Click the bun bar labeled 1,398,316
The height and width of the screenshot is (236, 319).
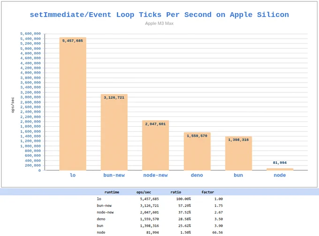click(x=238, y=153)
